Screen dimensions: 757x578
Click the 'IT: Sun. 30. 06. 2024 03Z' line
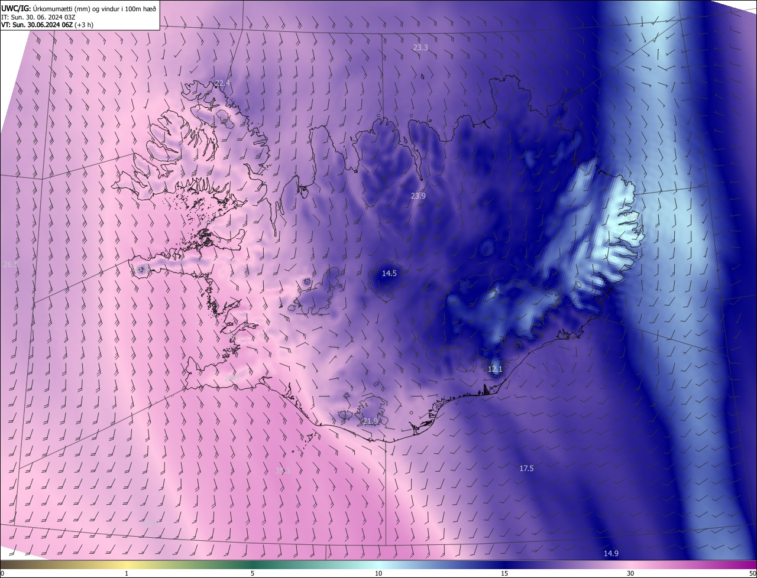pyautogui.click(x=38, y=17)
